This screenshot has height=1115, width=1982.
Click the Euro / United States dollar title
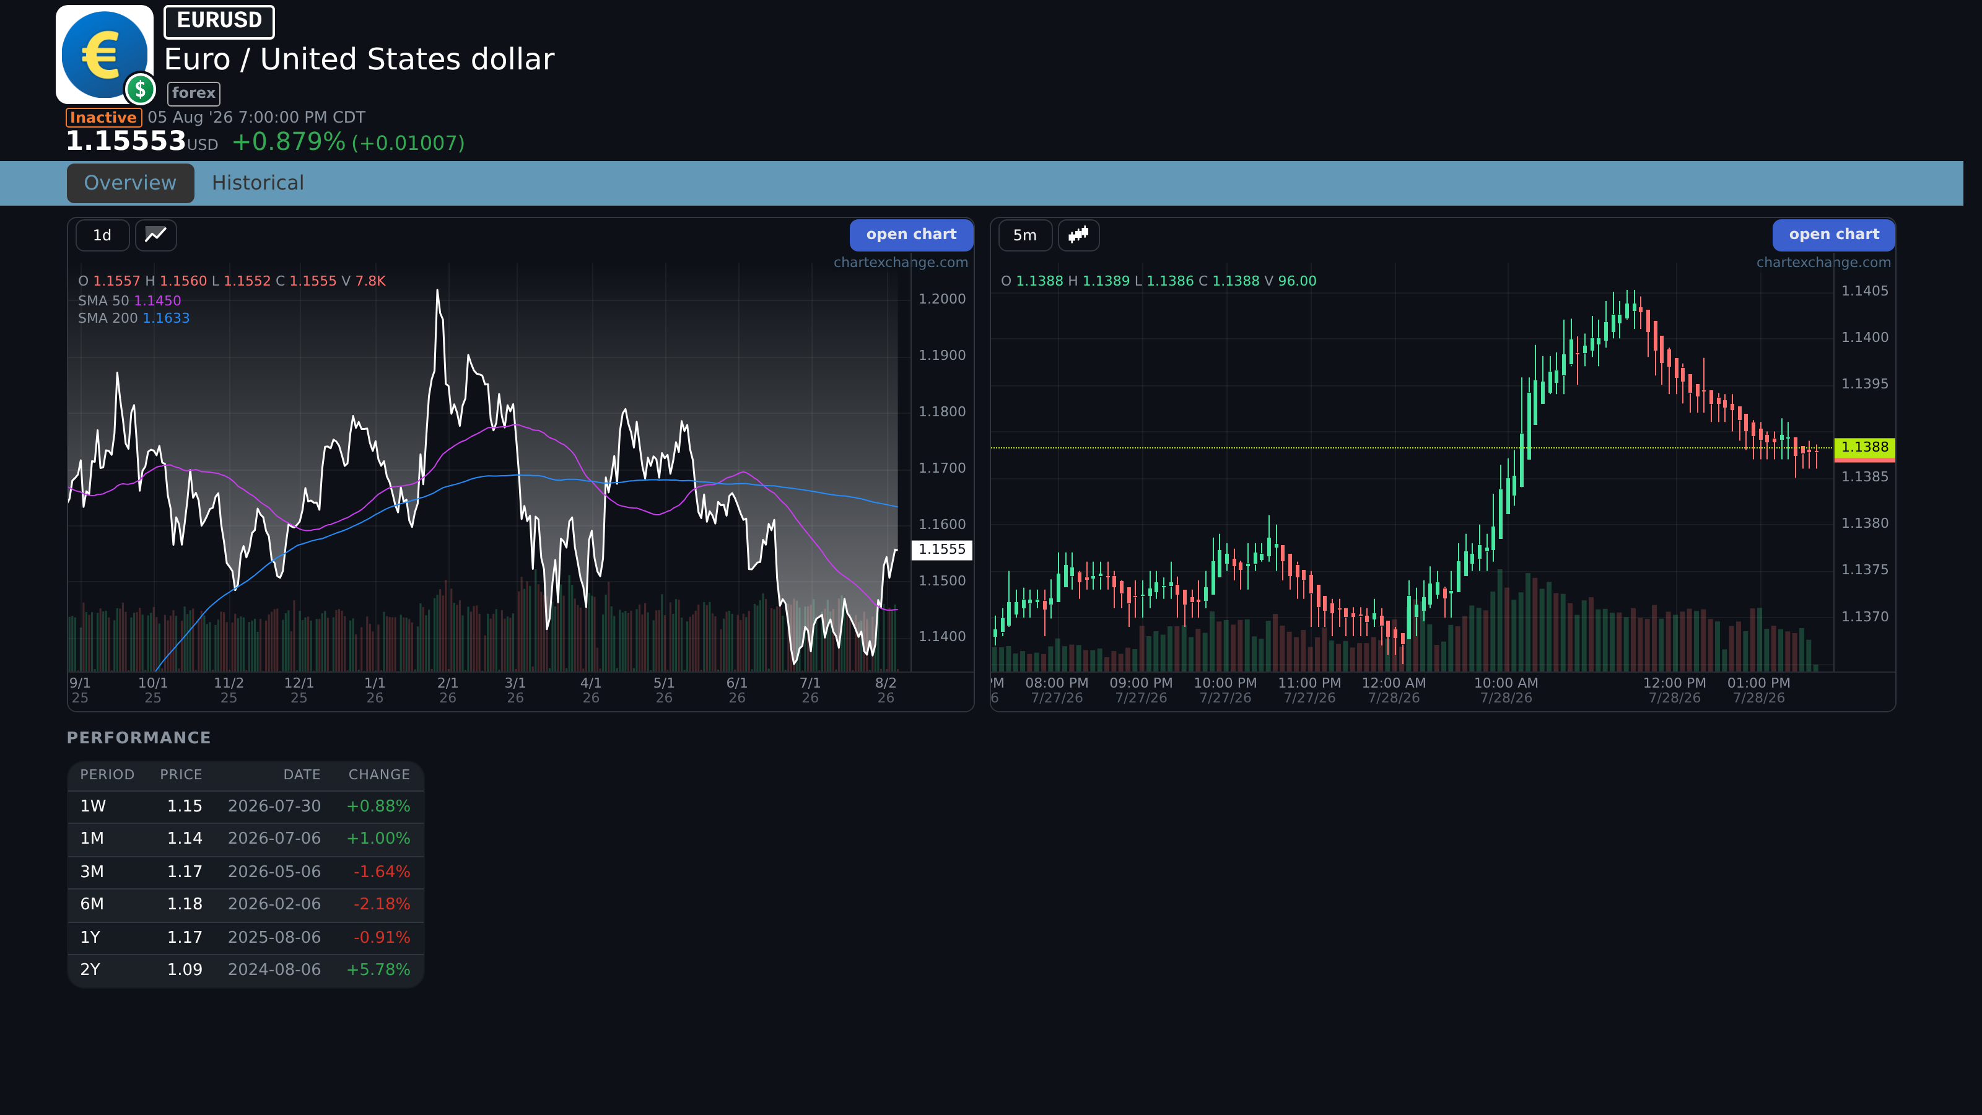point(359,59)
